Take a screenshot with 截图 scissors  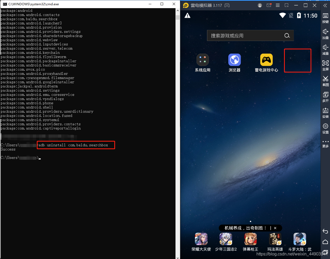click(326, 81)
